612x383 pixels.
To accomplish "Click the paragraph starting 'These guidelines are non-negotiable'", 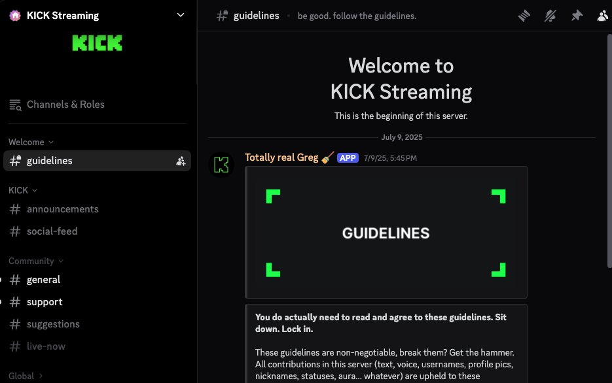I will coord(384,364).
